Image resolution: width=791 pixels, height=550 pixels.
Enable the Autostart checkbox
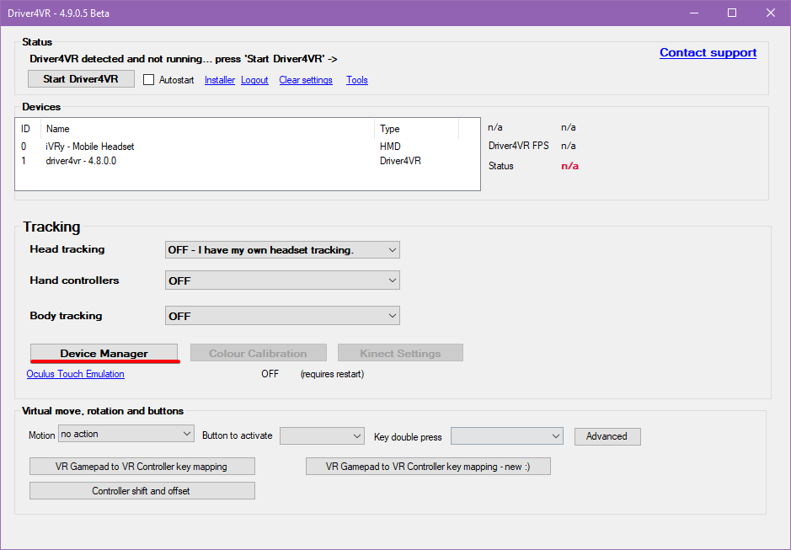pyautogui.click(x=148, y=80)
